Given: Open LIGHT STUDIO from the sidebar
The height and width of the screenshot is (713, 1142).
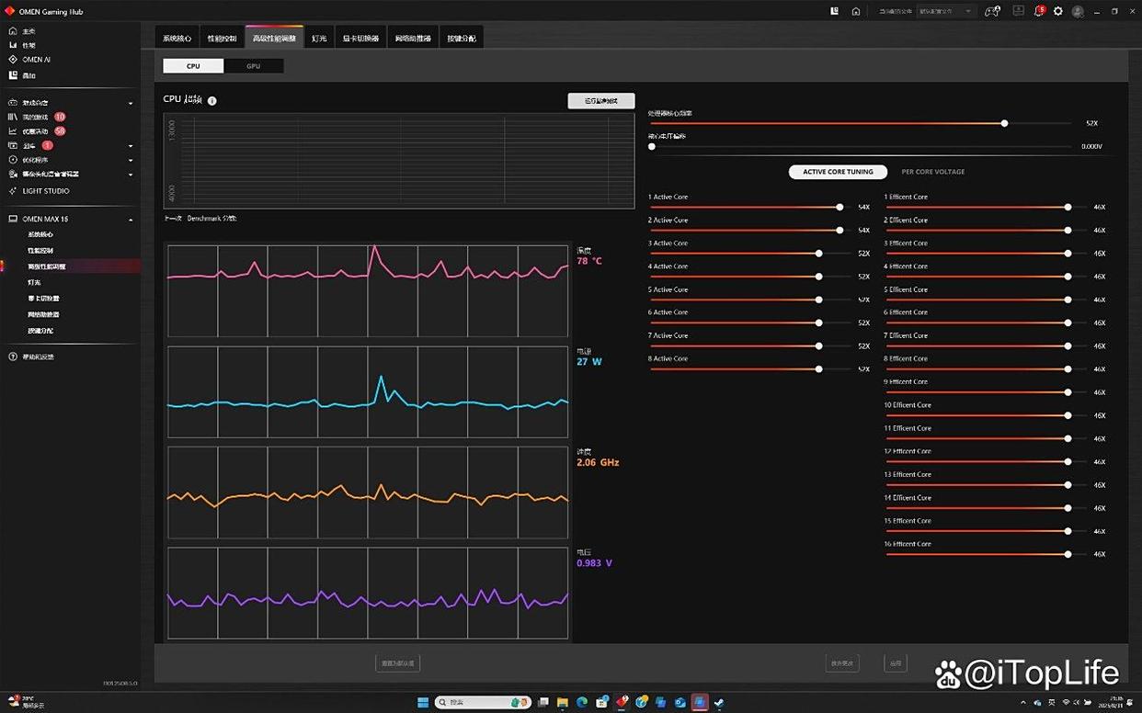Looking at the screenshot, I should tap(45, 191).
